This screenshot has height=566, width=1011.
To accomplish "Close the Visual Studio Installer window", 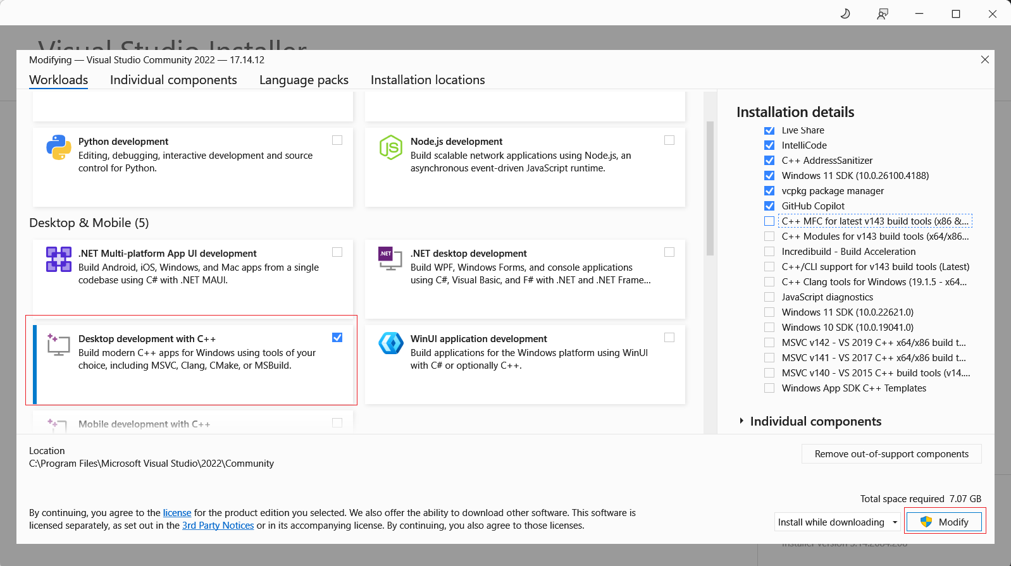I will click(x=993, y=13).
